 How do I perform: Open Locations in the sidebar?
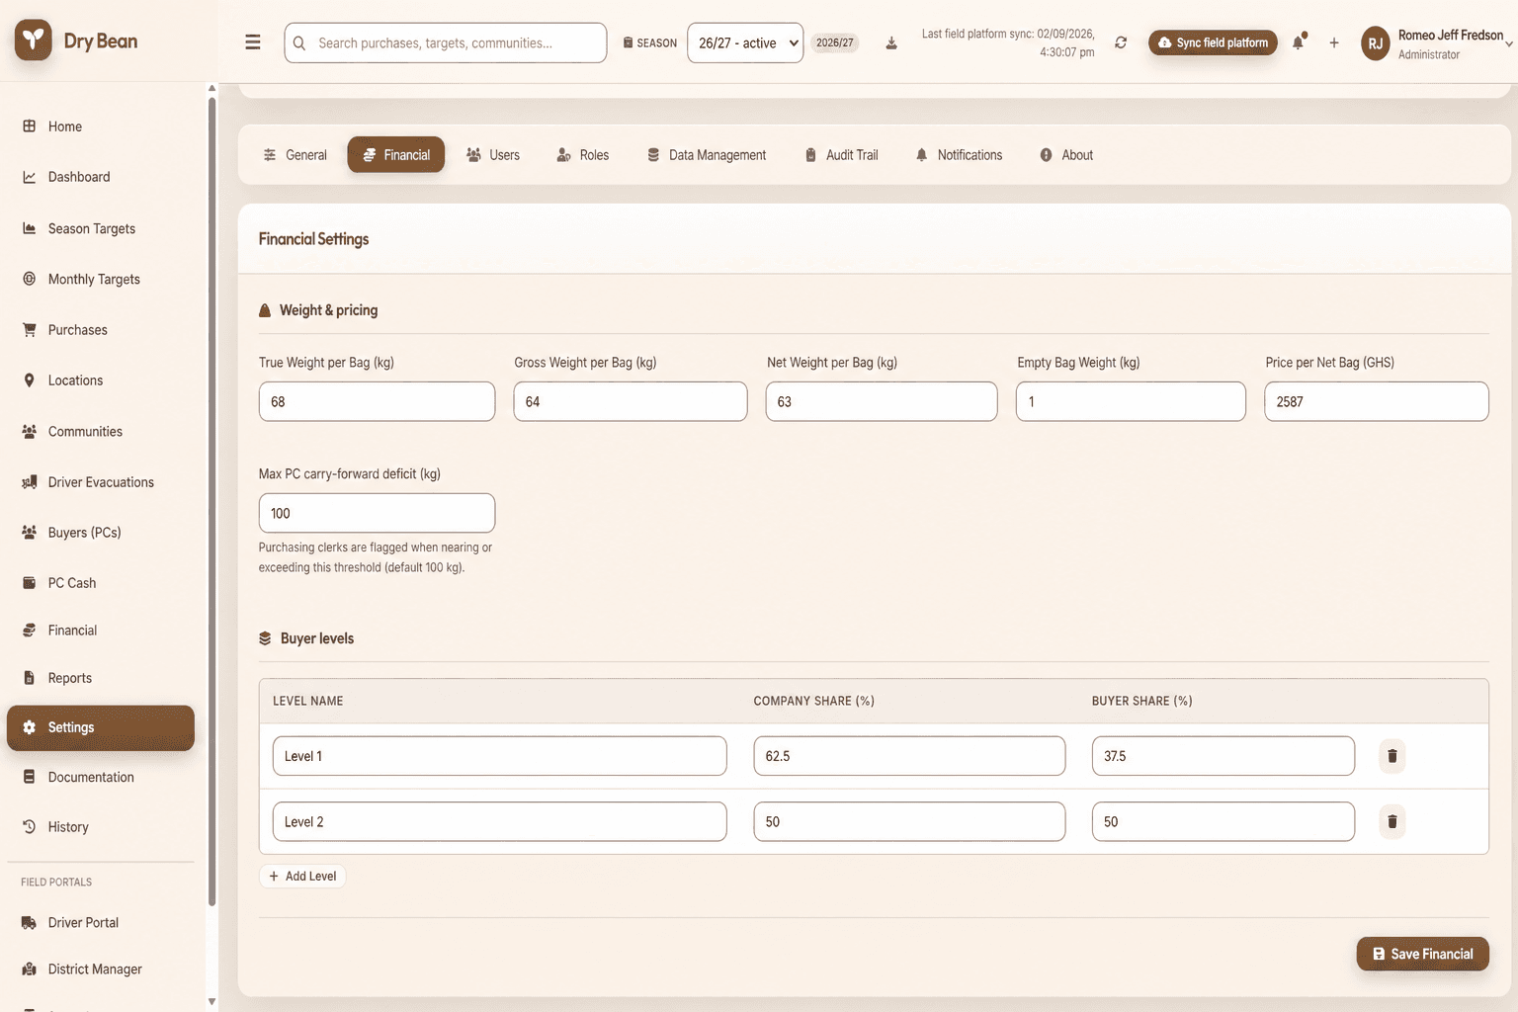pos(101,380)
